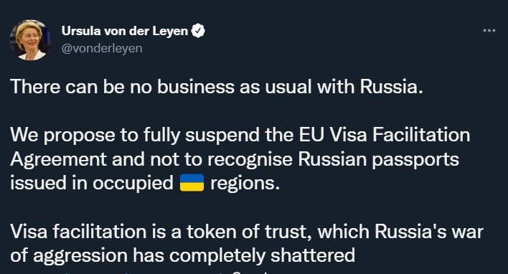The height and width of the screenshot is (274, 508).
Task: Click the words 'with Russia.' in first sentence
Action: pos(370,87)
